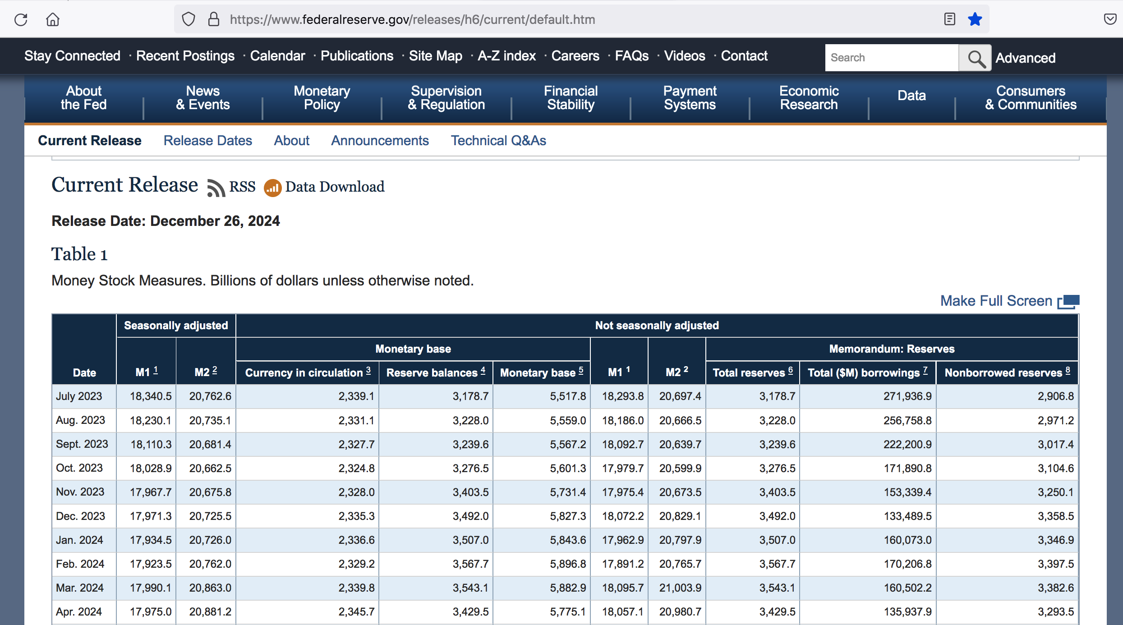Open About the Fed menu
This screenshot has height=625, width=1123.
coord(84,98)
